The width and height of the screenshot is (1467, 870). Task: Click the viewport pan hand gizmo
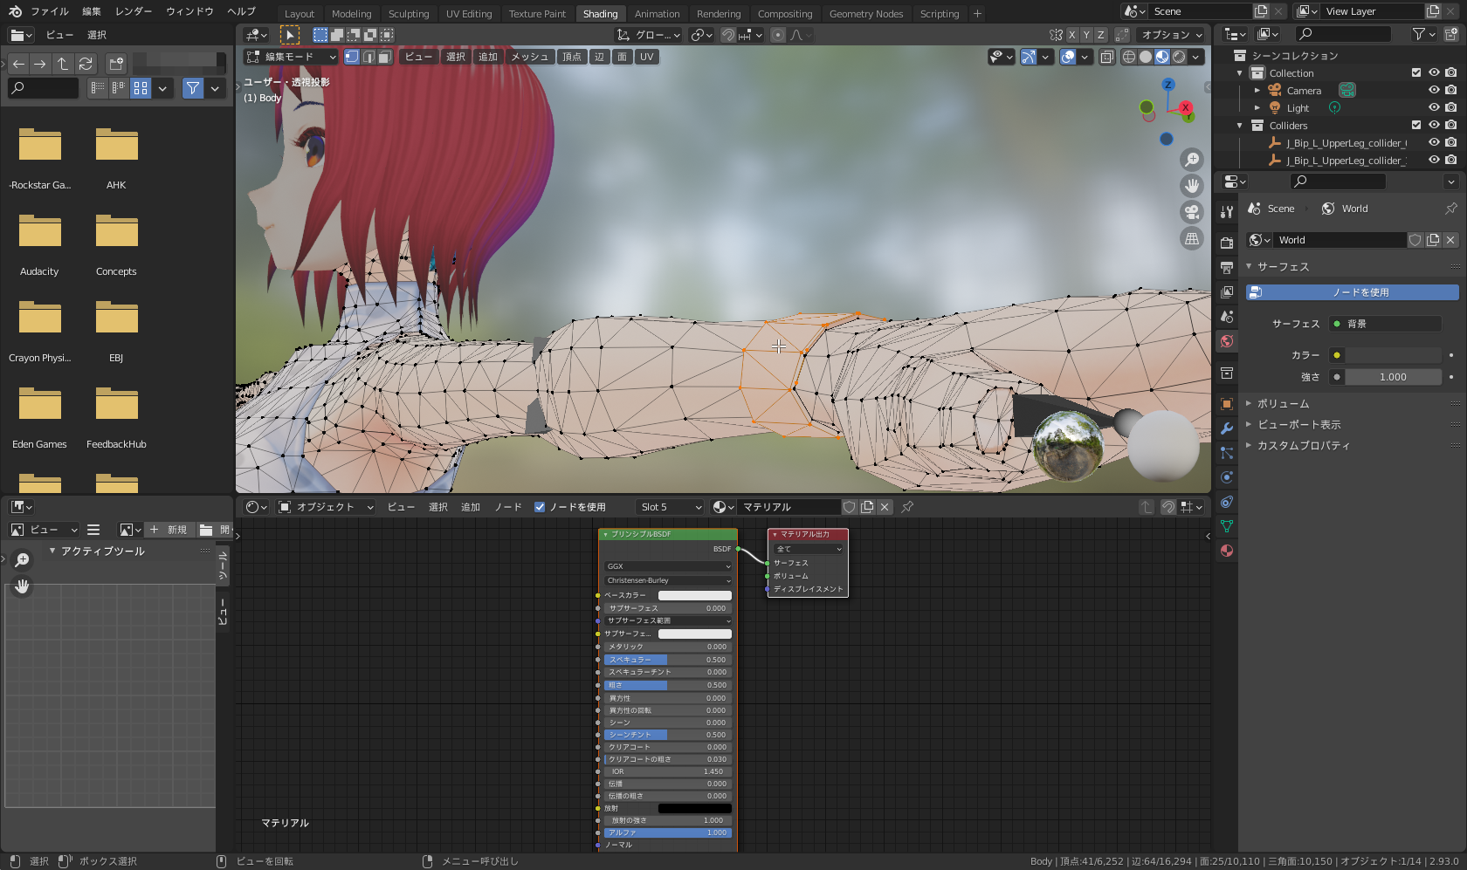[x=1192, y=186]
